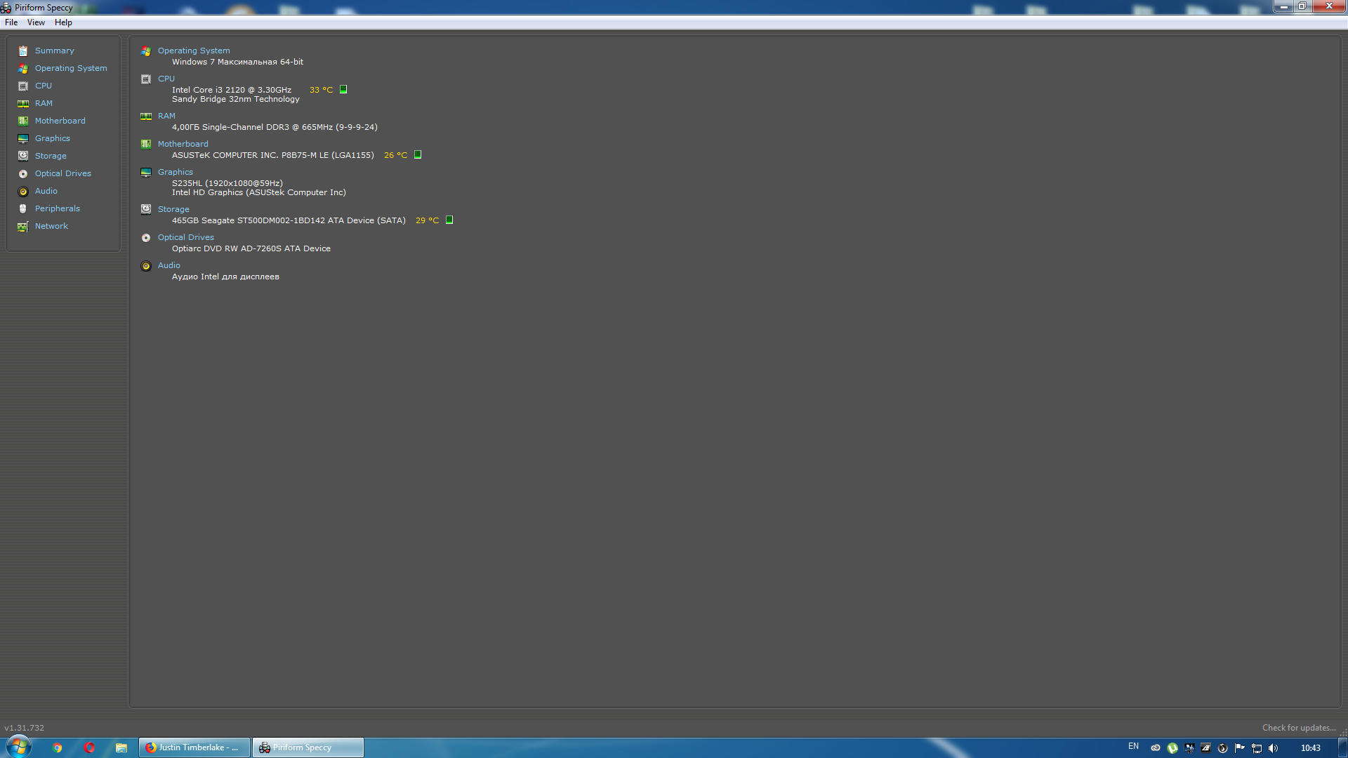Switch to Firefox Justin Timberlake taskbar window
Screen dimensions: 1348x758
(194, 747)
